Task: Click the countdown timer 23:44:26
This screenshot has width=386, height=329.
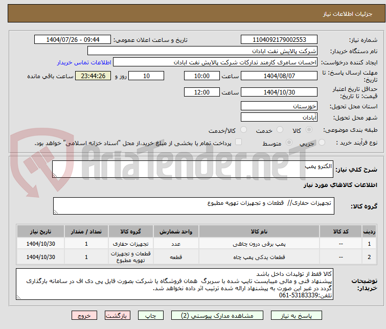Action: pos(93,76)
